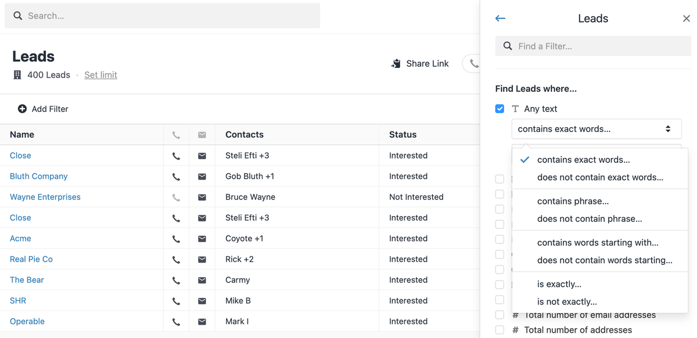Pick 'does not contain words starting...' option
Screen dimensions: 697x338
(x=600, y=260)
